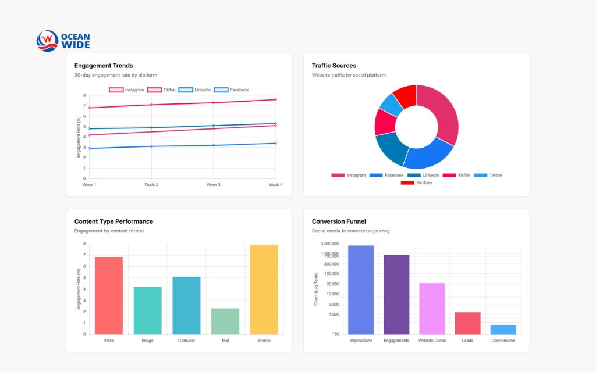The height and width of the screenshot is (372, 596).
Task: Hide YouTube slice via Traffic Sources legend
Action: click(417, 183)
